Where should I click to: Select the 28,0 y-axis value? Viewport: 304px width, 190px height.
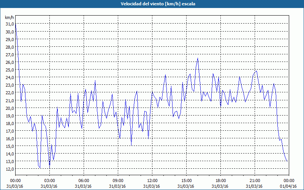[10, 47]
